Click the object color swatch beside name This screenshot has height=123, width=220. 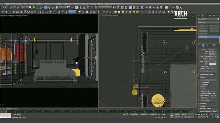(218, 19)
